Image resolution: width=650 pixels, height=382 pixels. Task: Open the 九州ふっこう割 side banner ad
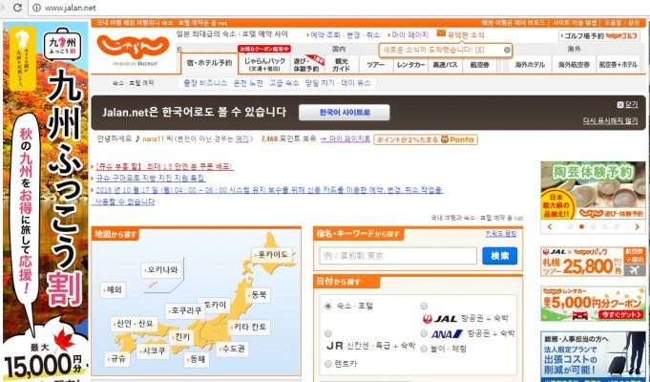(x=46, y=202)
